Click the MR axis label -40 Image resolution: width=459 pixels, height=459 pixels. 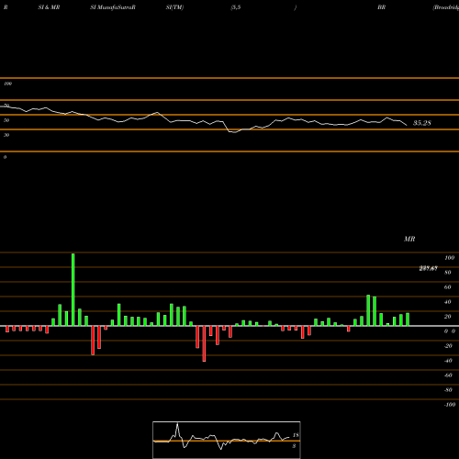click(448, 361)
